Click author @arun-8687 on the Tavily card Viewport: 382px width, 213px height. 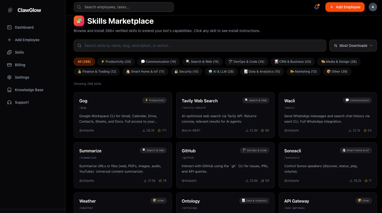(x=191, y=130)
